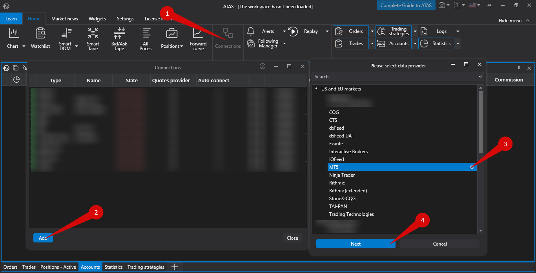Image resolution: width=536 pixels, height=273 pixels.
Task: Open Search combo dropdown arrow
Action: click(x=480, y=77)
